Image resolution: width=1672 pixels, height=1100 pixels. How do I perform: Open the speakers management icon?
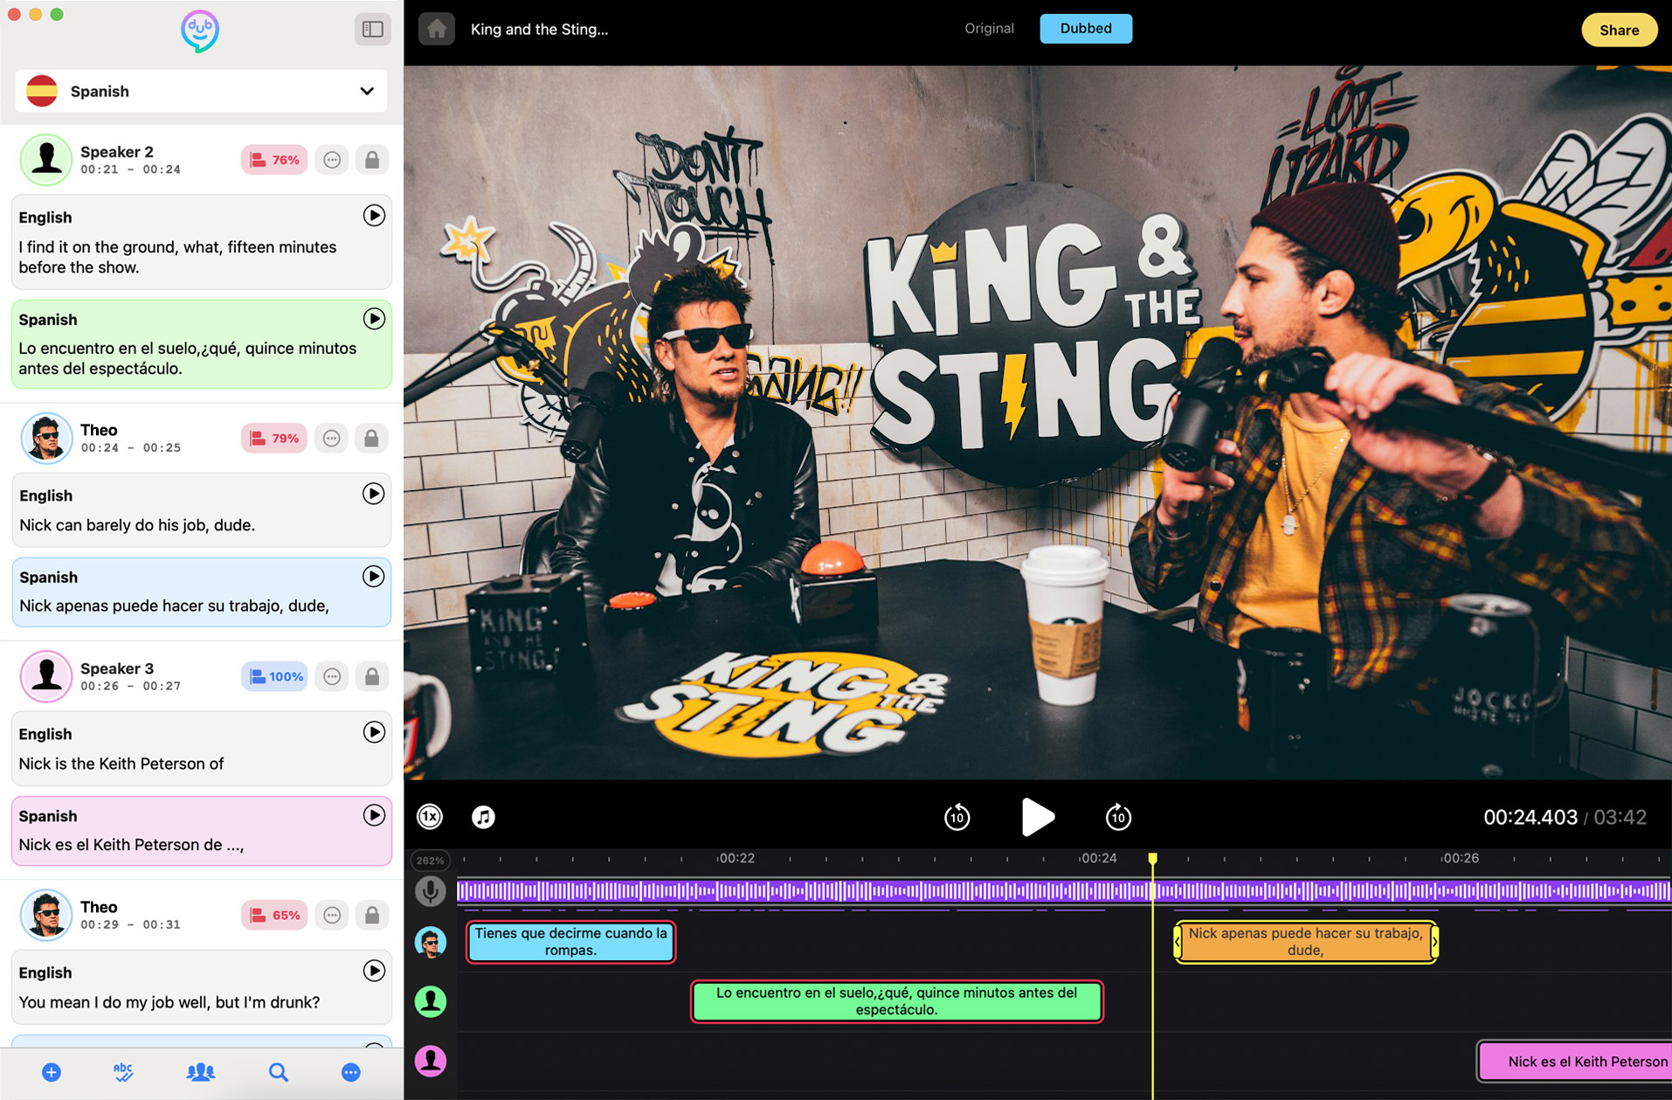[201, 1072]
